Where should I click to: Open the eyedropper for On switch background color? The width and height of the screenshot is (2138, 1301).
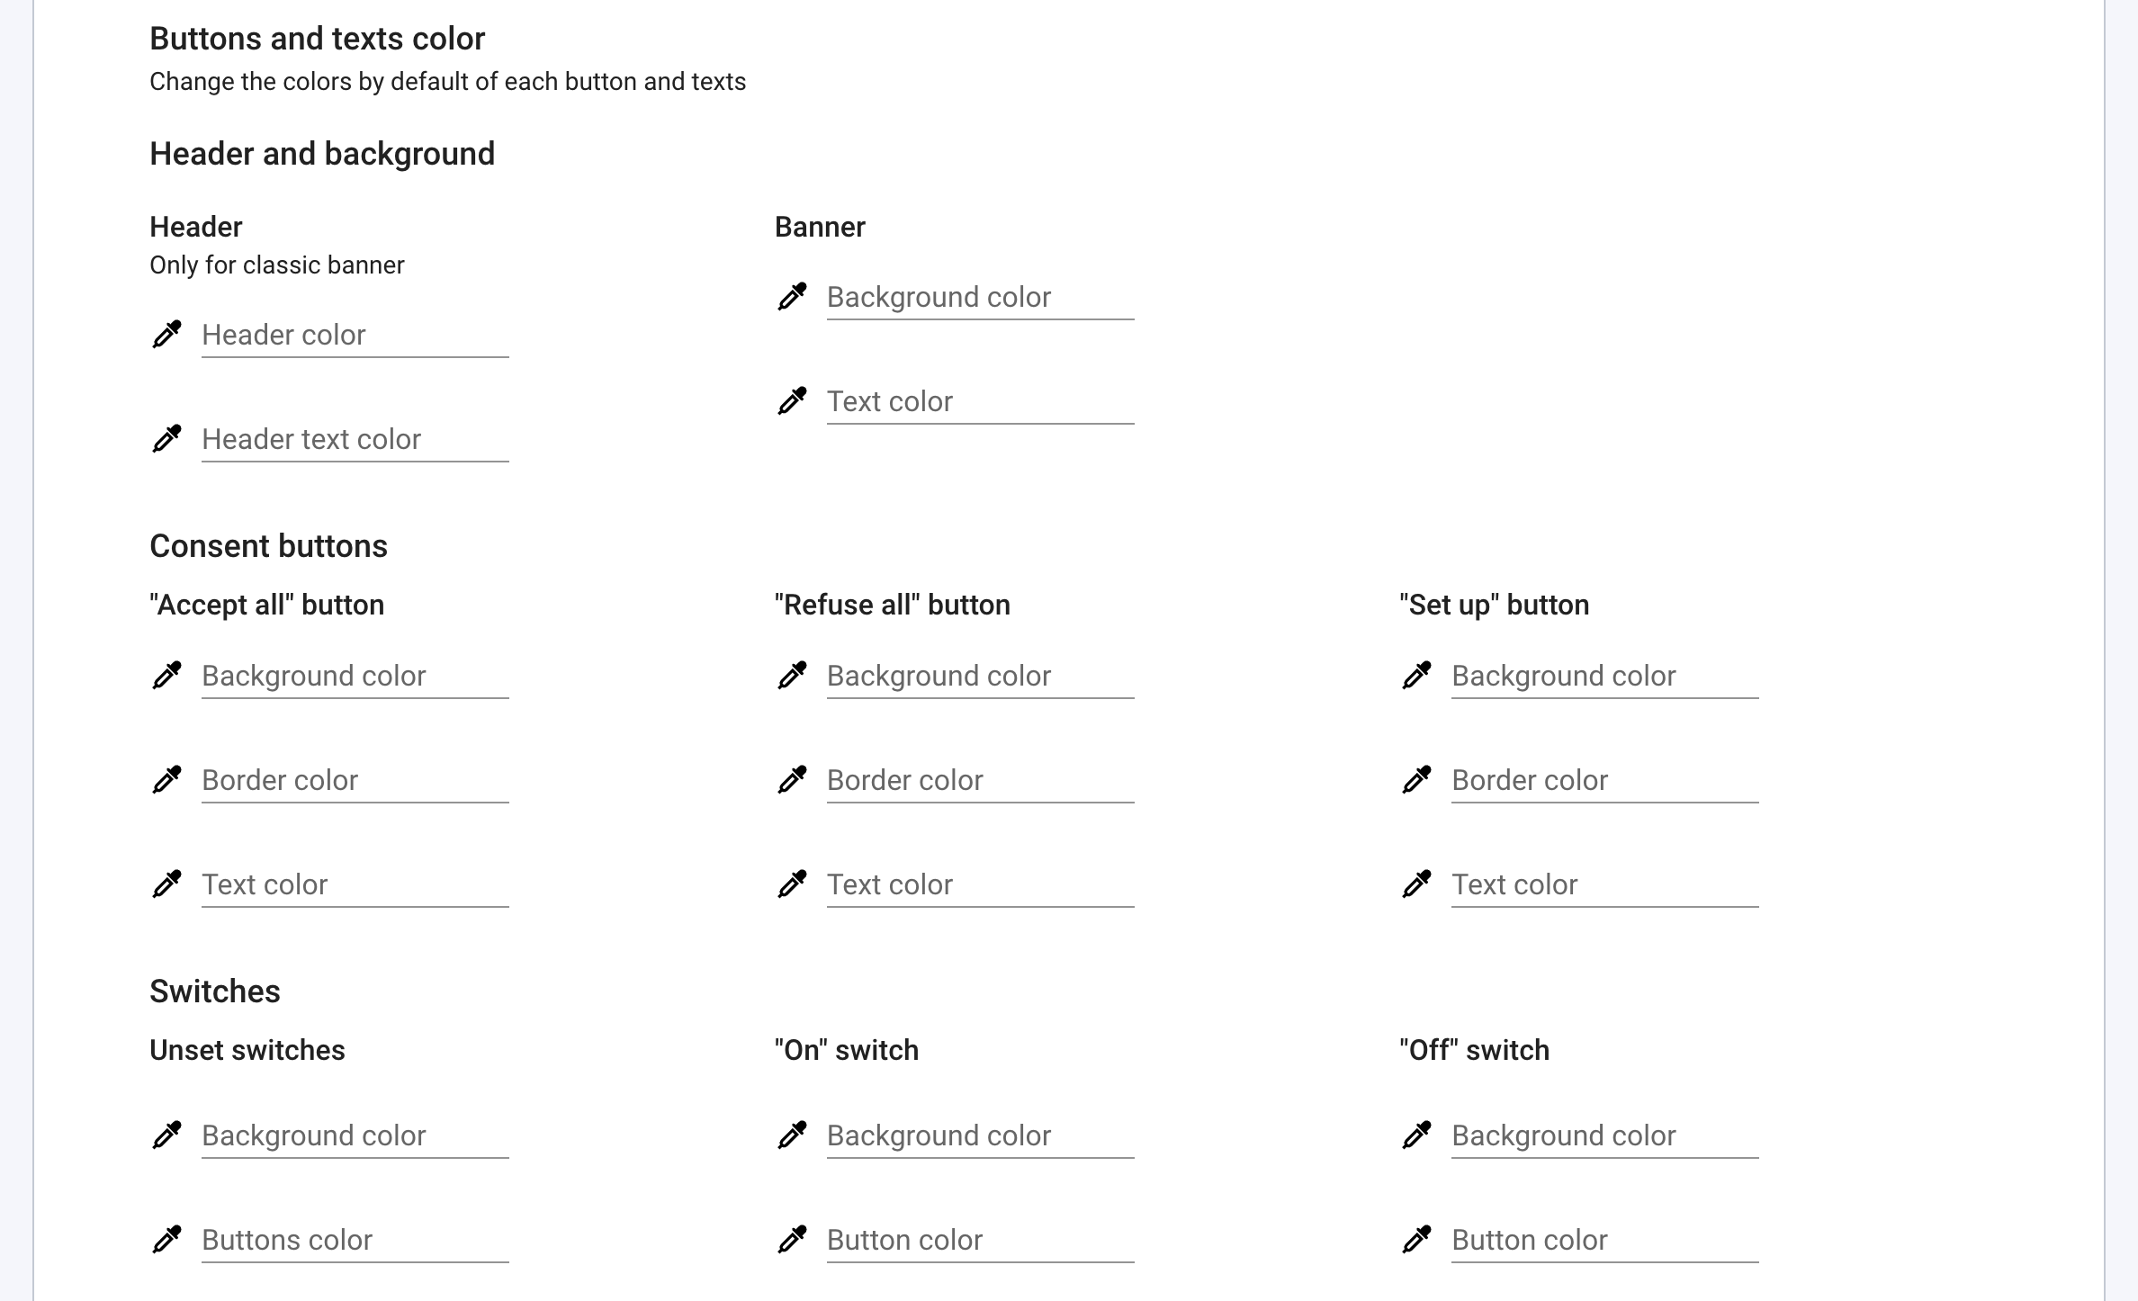[x=793, y=1135]
